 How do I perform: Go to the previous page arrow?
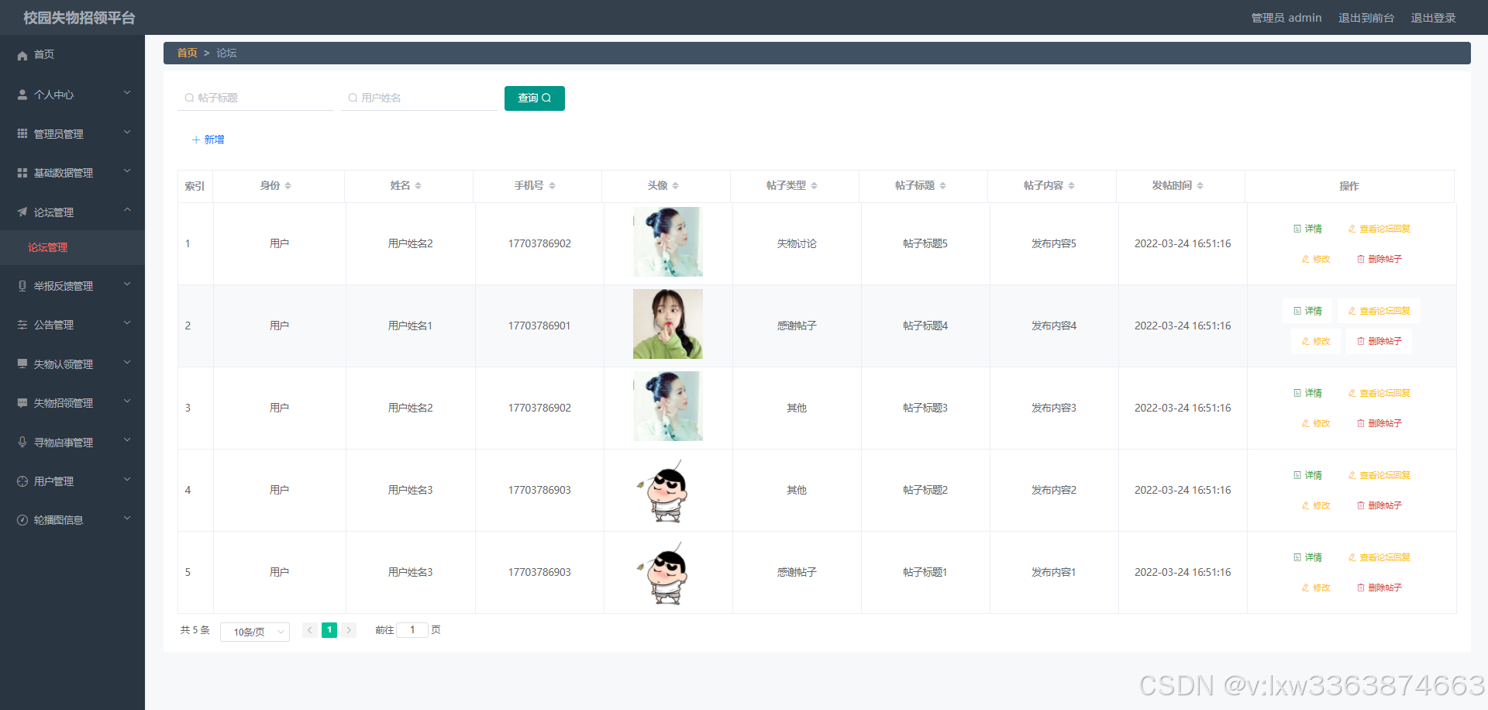tap(309, 630)
